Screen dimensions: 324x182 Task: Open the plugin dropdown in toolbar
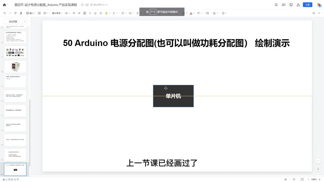pyautogui.click(x=224, y=13)
